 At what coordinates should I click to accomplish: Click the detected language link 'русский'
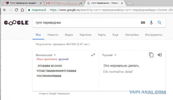(64, 59)
